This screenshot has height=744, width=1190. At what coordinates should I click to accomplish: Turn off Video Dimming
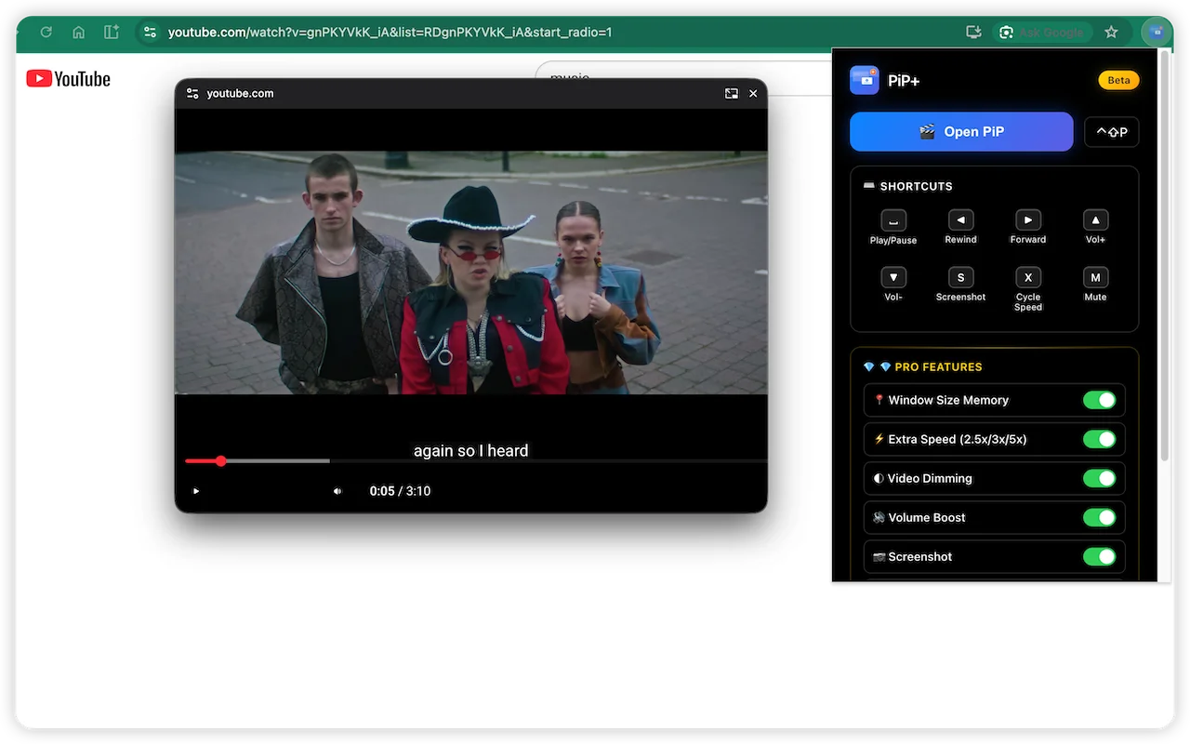[x=1101, y=478]
